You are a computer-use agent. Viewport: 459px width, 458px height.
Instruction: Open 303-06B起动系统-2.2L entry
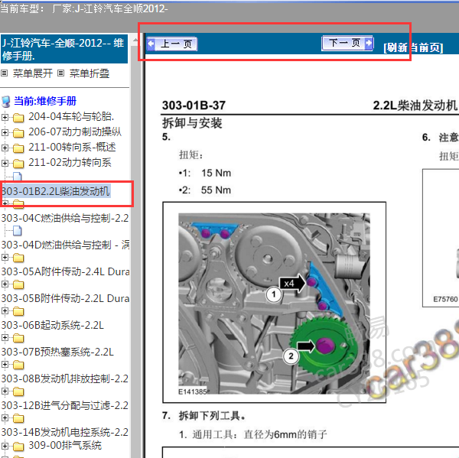[x=52, y=326]
